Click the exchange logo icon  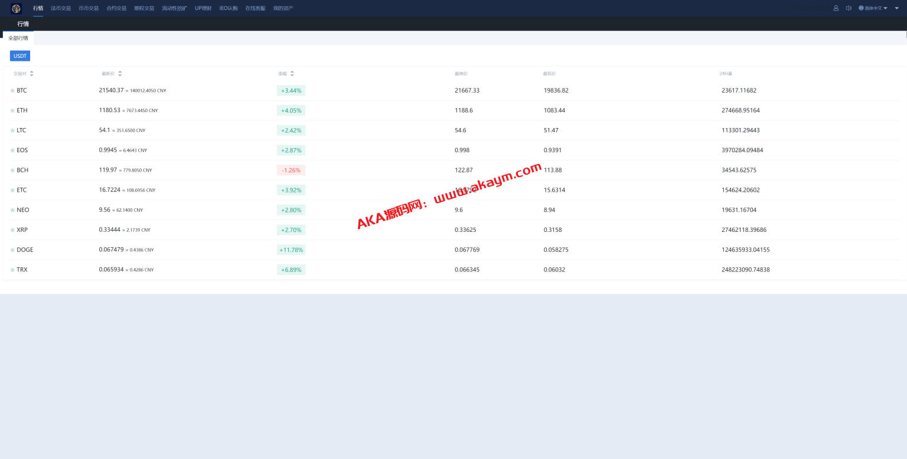(x=16, y=8)
